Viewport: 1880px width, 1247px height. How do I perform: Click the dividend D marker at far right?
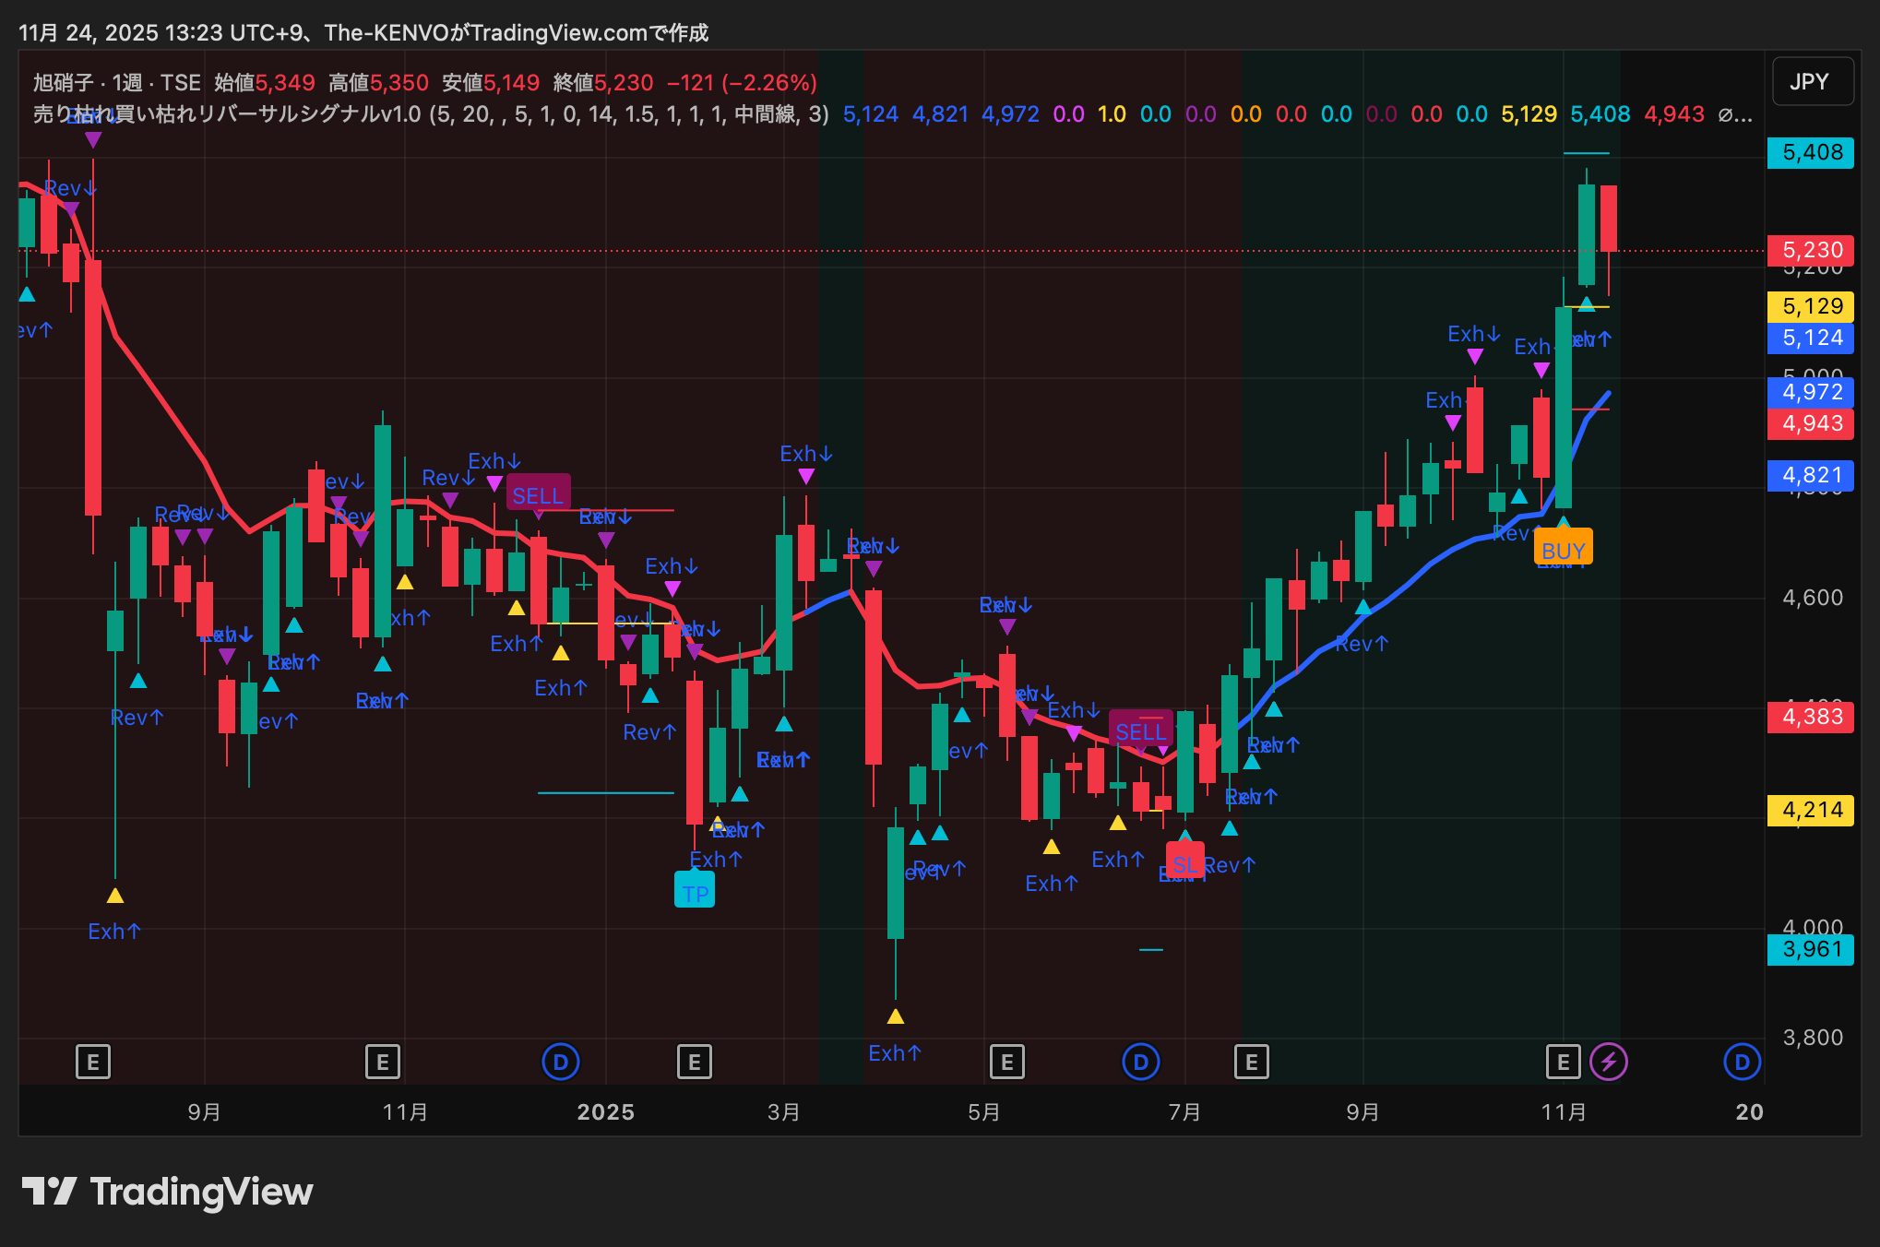1742,1062
